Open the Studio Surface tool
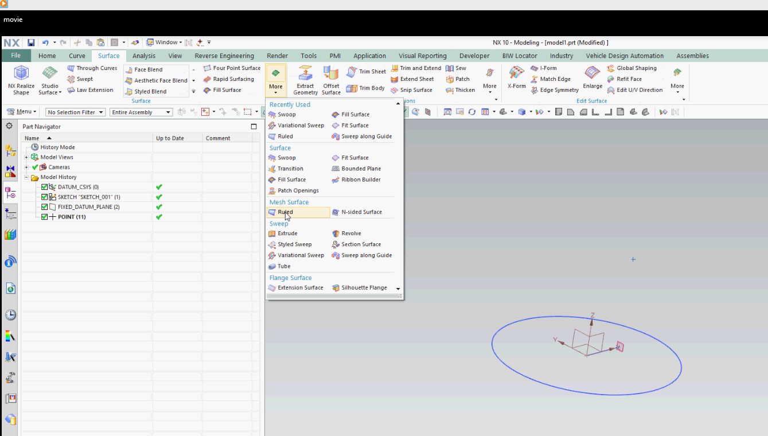The width and height of the screenshot is (768, 436). tap(50, 73)
